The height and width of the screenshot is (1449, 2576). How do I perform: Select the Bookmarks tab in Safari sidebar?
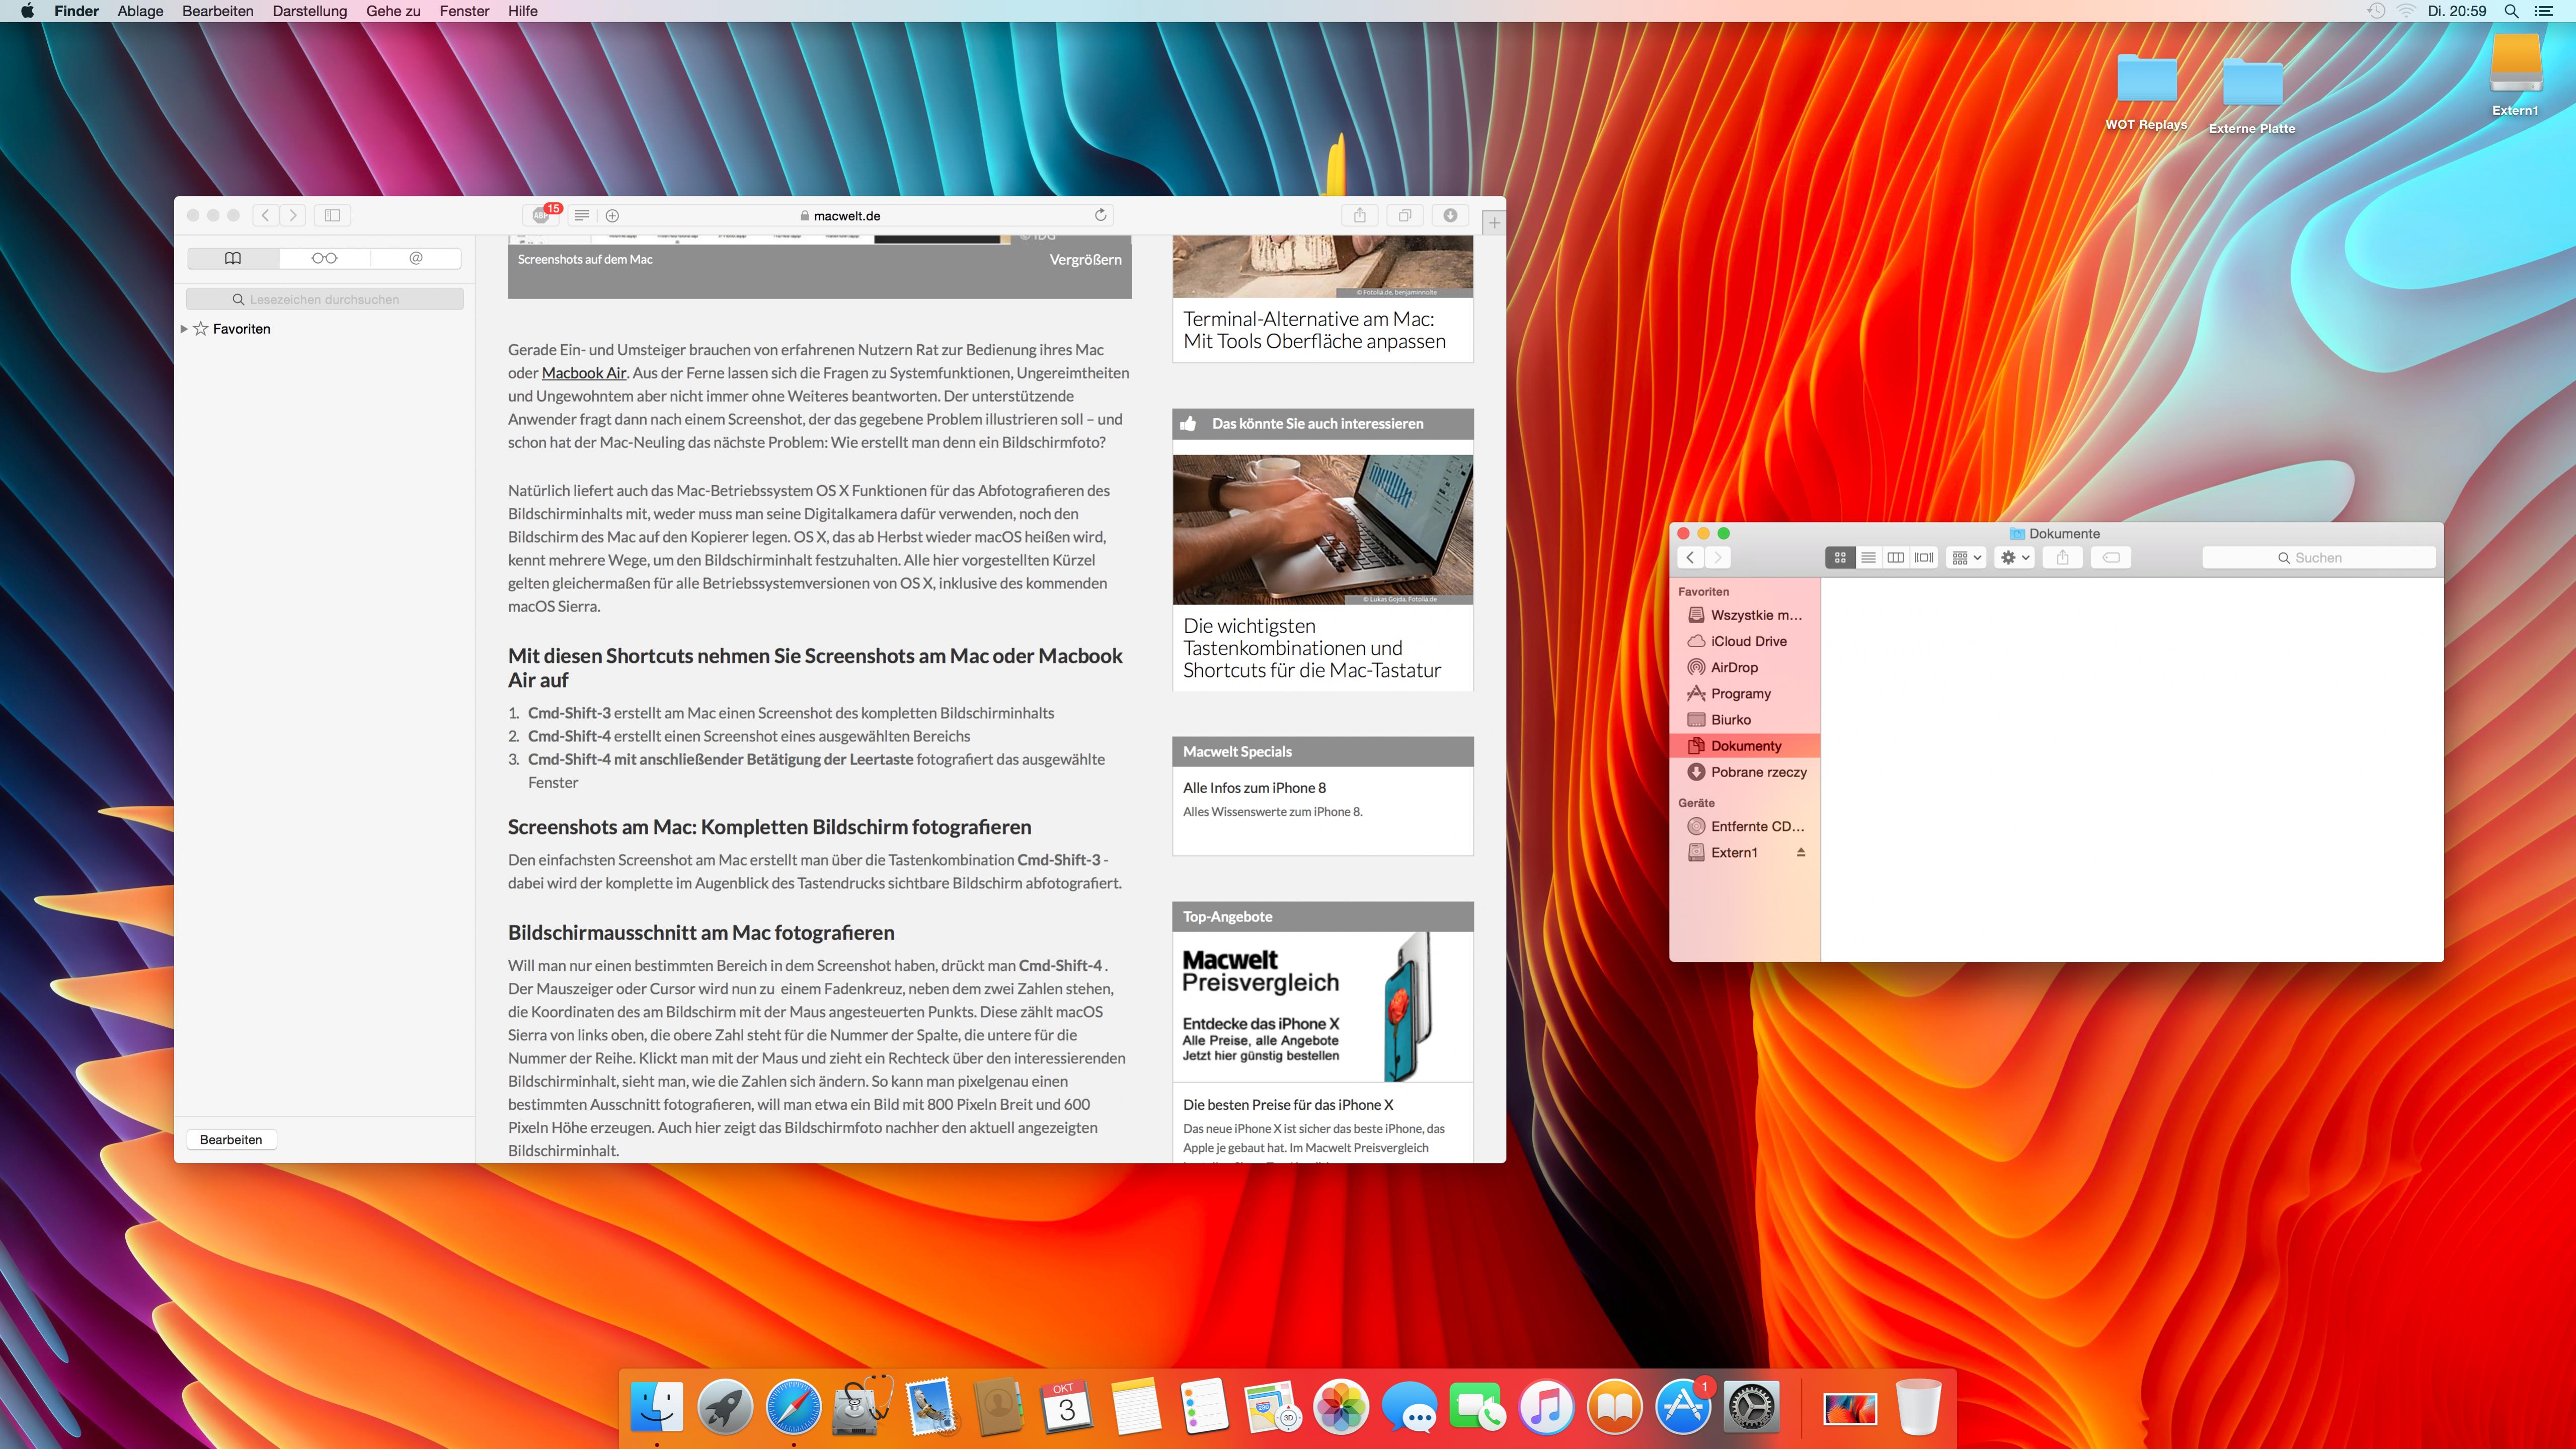coord(233,258)
